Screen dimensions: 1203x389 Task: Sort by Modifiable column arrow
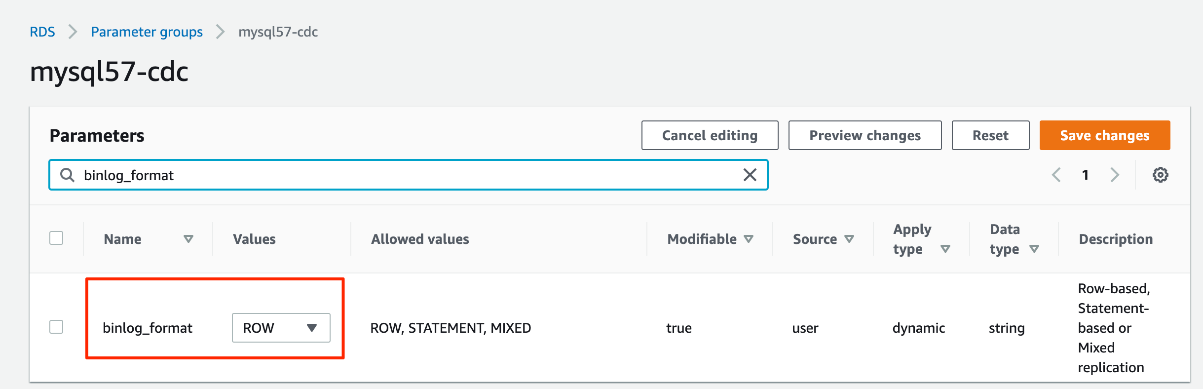click(x=749, y=239)
